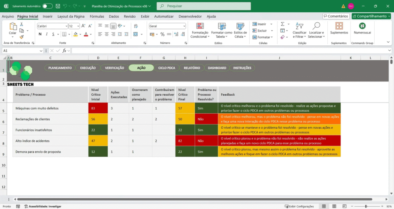Image resolution: width=394 pixels, height=209 pixels.
Task: Toggle the Salvamento Automático switch
Action: [47, 6]
